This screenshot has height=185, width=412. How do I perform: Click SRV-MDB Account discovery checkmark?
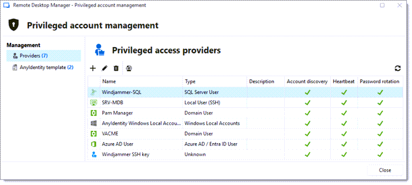coord(307,103)
